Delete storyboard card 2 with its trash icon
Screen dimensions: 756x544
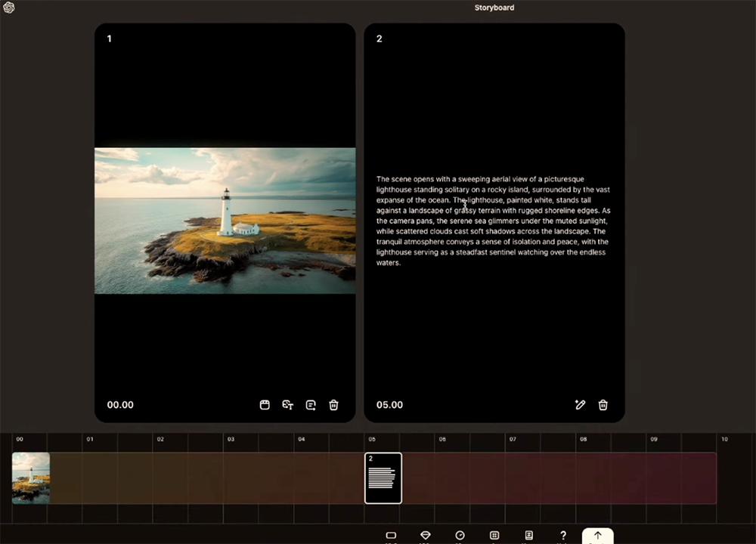603,405
